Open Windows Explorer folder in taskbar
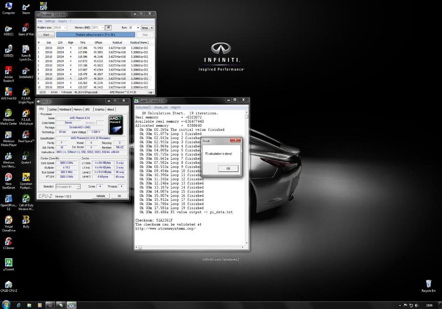 click(29, 305)
